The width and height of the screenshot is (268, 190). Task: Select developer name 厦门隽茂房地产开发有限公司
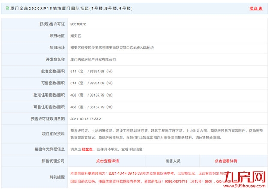(93, 60)
